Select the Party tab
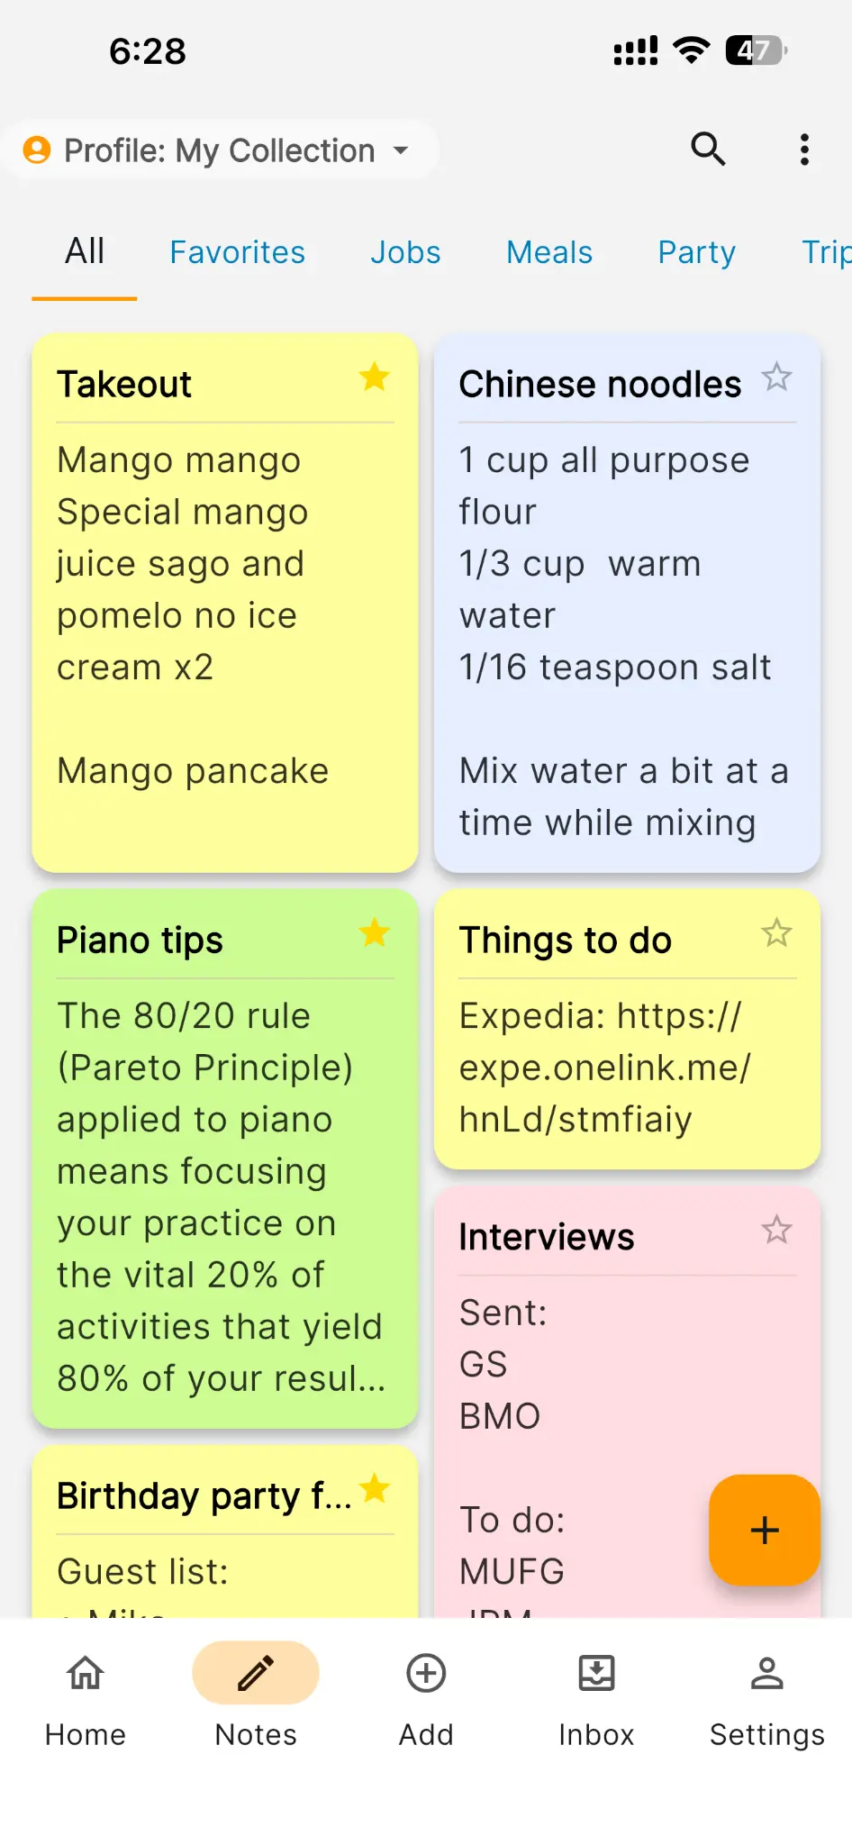This screenshot has height=1845, width=852. 696,252
